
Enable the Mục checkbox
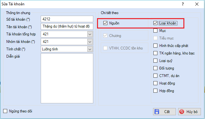pos(155,31)
